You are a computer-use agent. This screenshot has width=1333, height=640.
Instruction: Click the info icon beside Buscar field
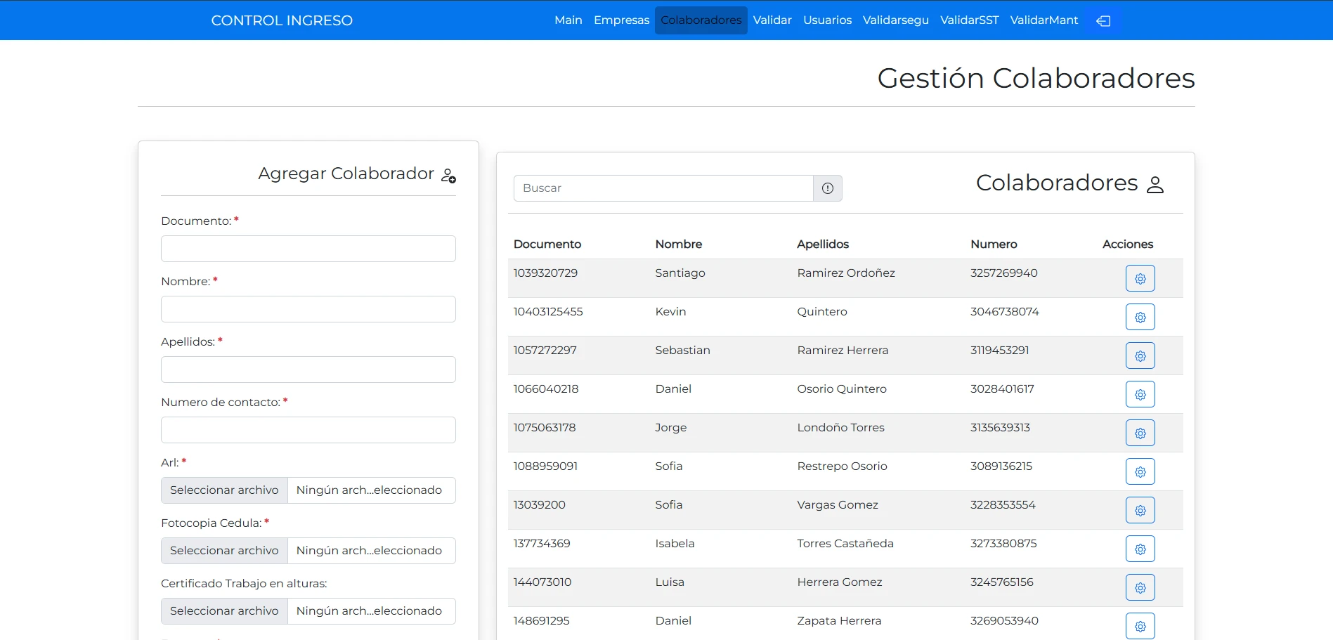[828, 188]
